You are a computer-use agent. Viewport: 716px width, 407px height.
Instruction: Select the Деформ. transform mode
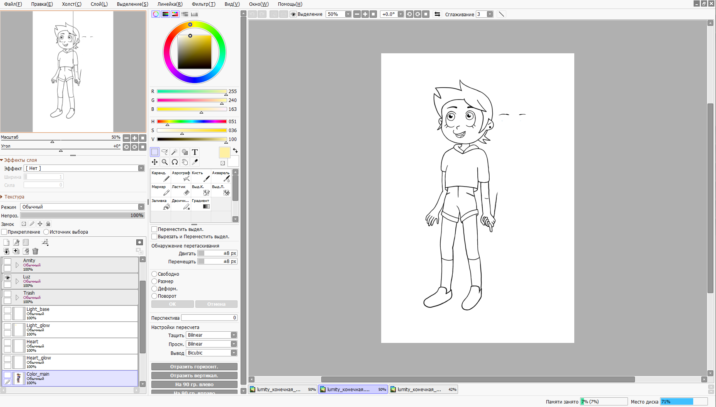pyautogui.click(x=154, y=289)
